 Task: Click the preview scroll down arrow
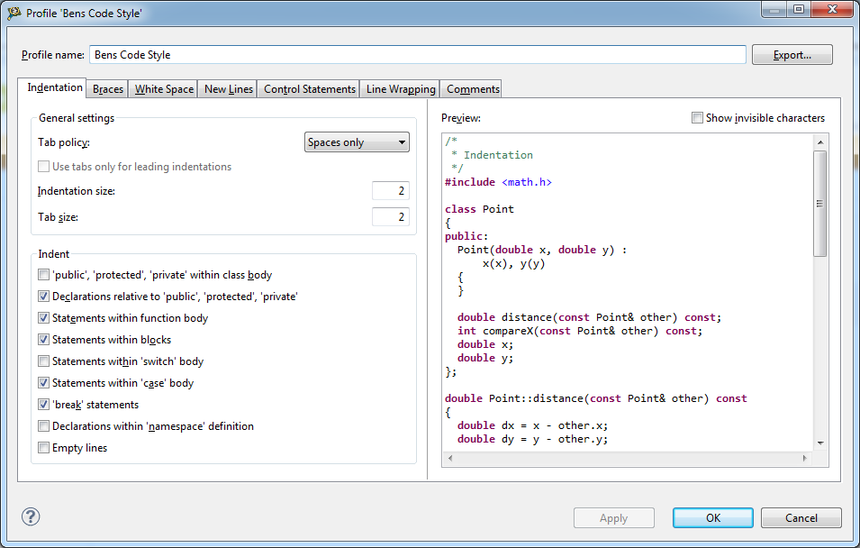click(x=820, y=443)
